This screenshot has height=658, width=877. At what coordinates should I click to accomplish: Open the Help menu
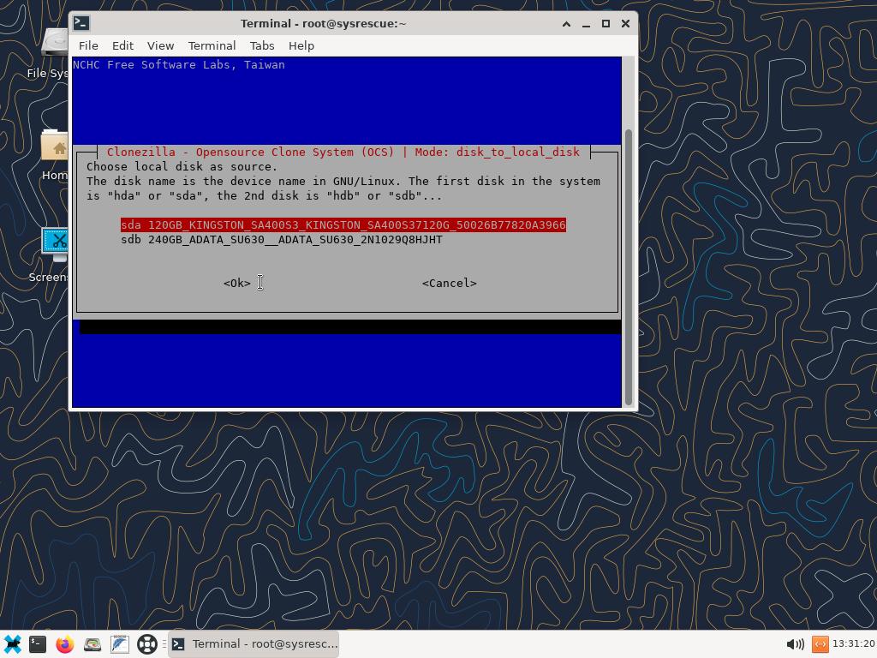pos(301,45)
